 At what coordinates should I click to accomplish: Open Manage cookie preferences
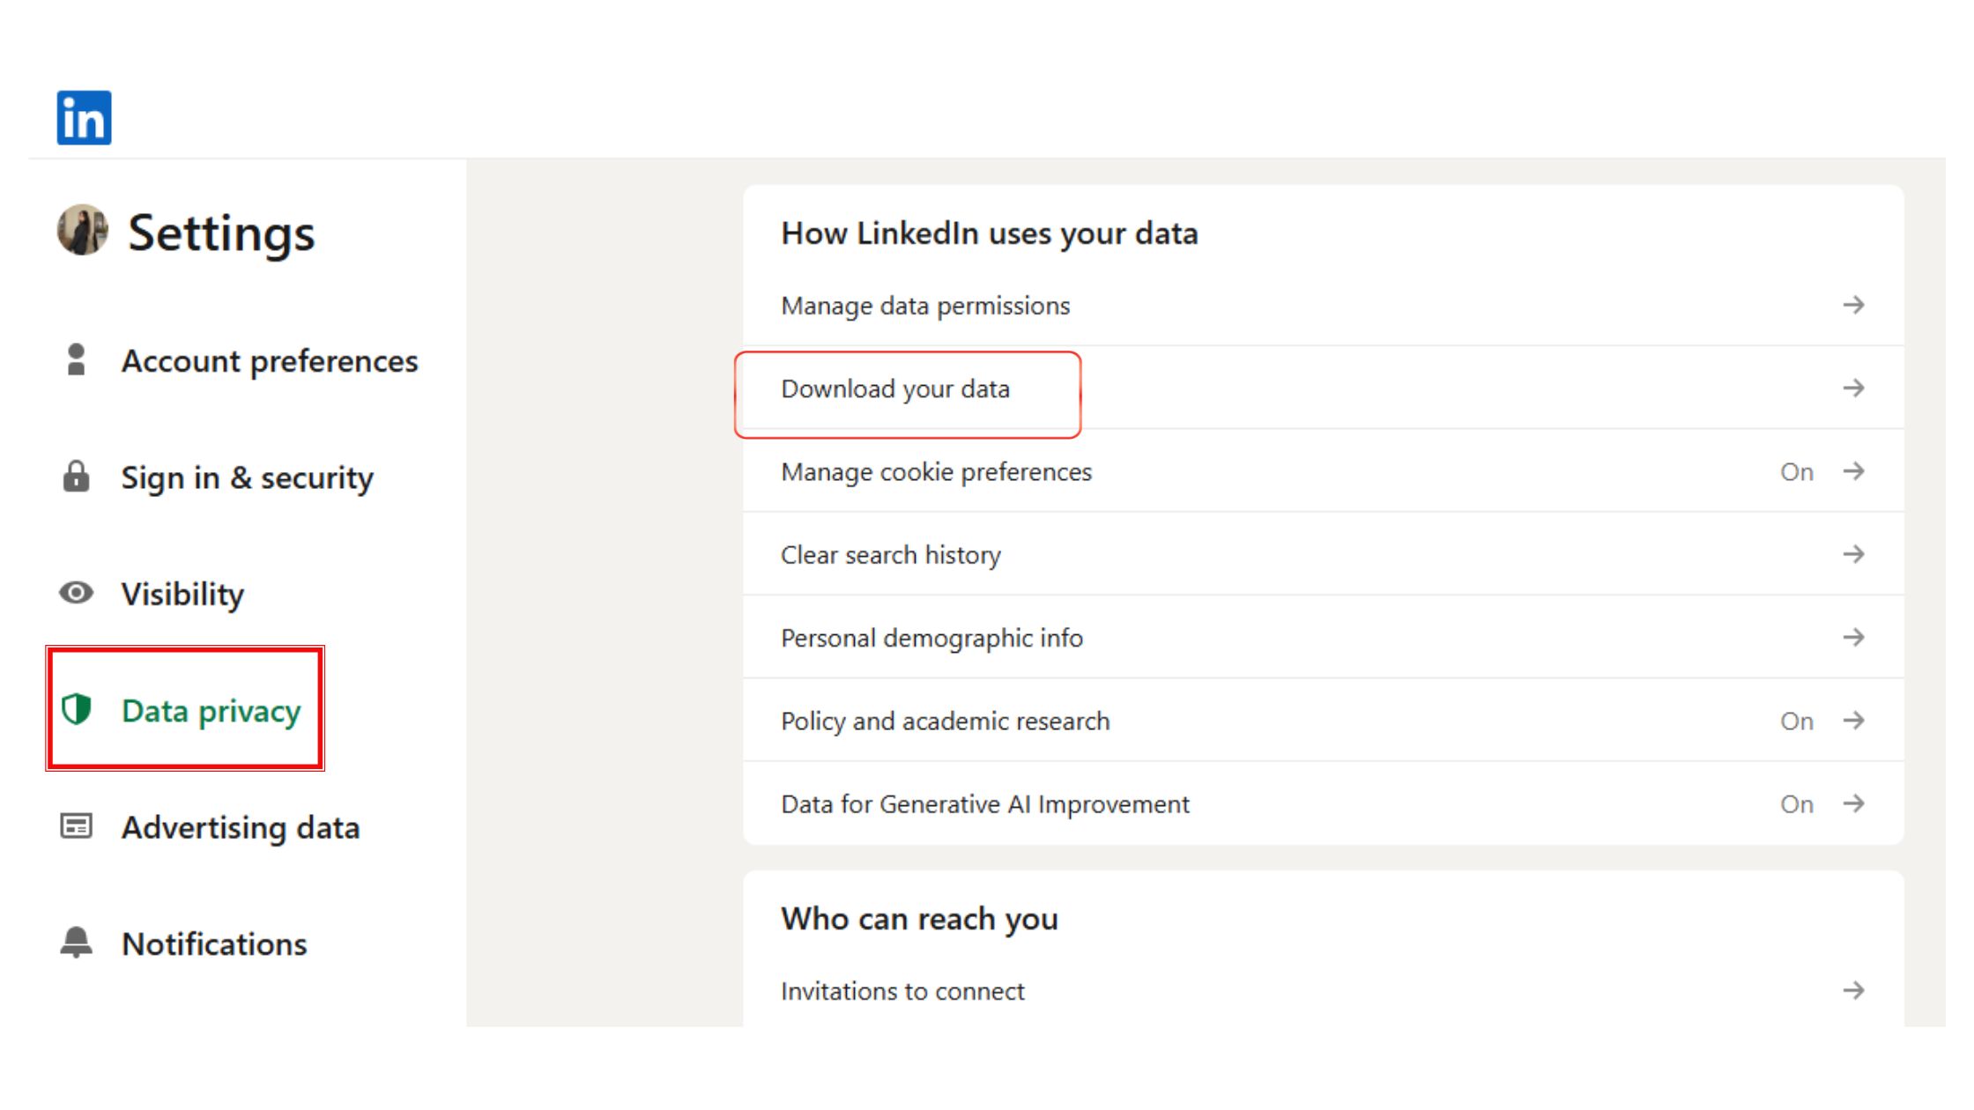click(x=1323, y=472)
